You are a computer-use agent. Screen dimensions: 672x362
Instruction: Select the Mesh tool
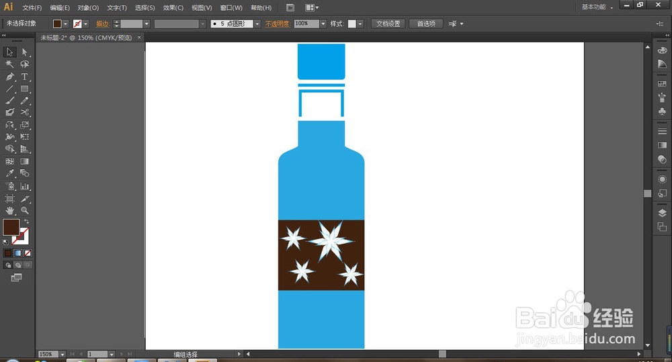(x=9, y=161)
